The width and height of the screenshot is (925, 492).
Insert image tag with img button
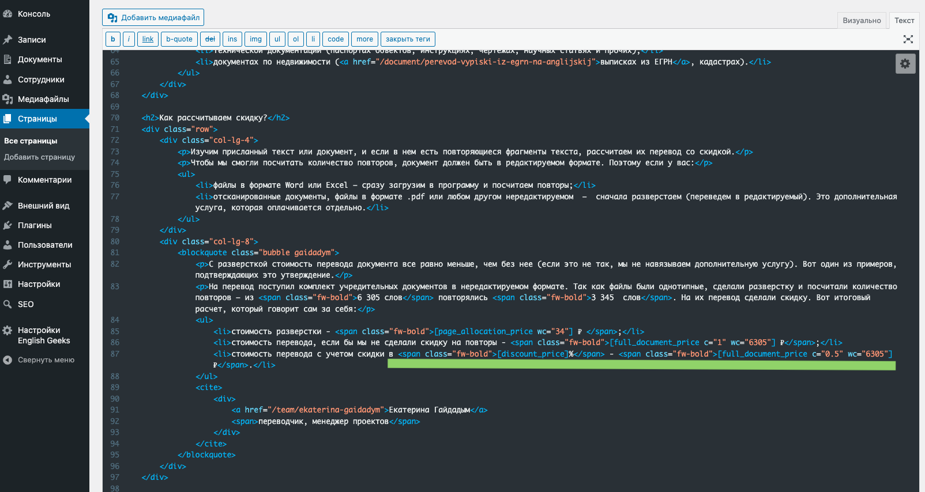coord(255,39)
